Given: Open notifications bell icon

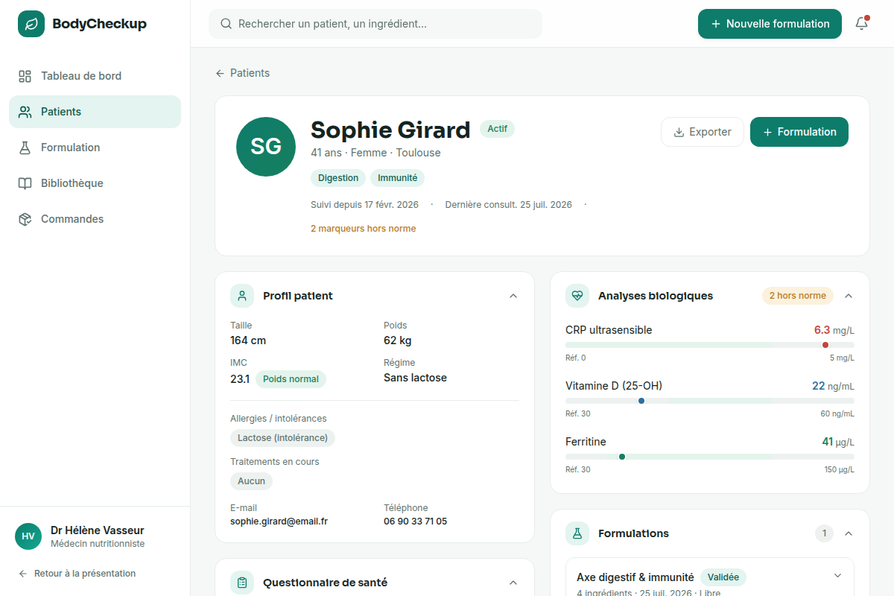Looking at the screenshot, I should click(x=861, y=24).
